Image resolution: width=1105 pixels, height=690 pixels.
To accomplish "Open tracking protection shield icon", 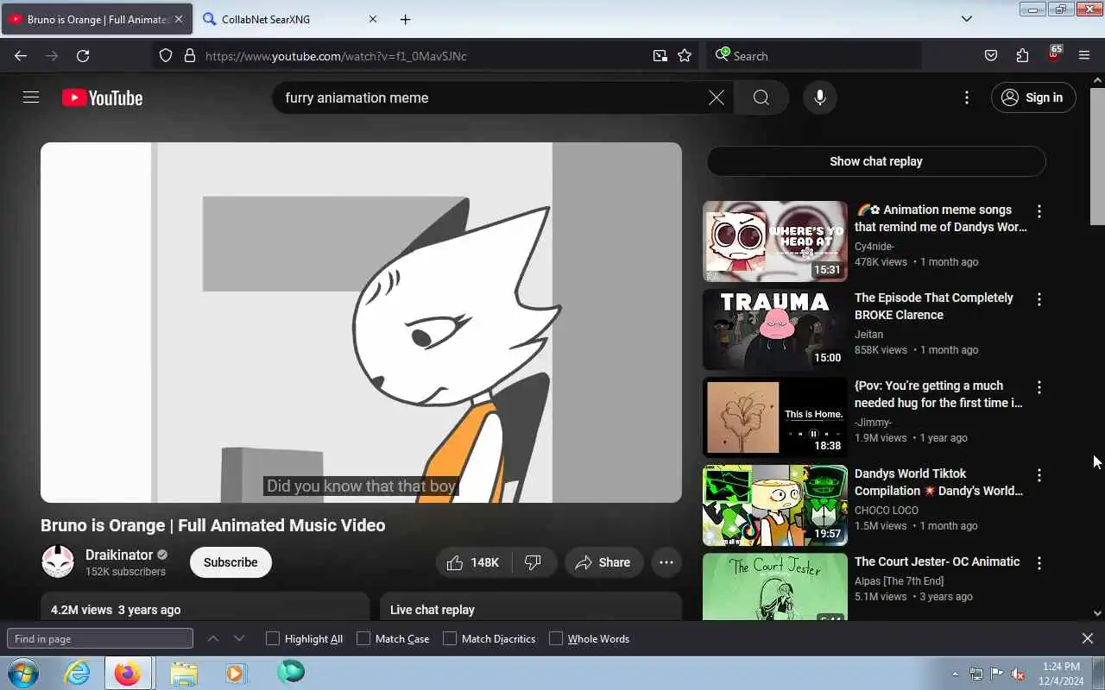I will click(166, 55).
